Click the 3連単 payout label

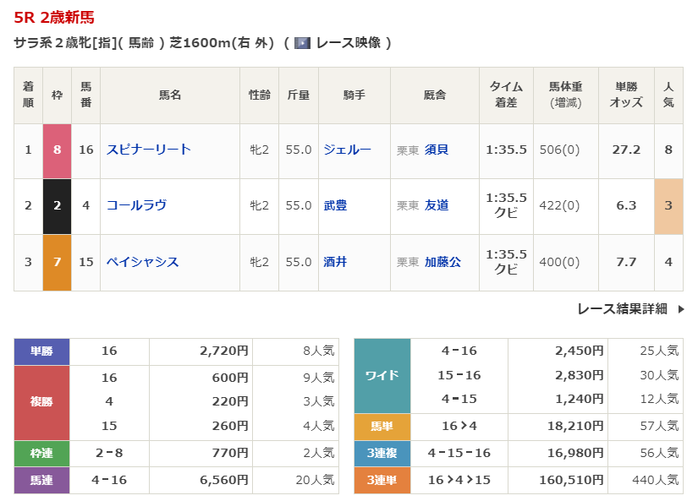coord(382,480)
